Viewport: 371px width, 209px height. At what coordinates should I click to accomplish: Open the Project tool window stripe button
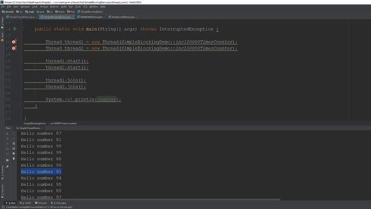pos(2,23)
